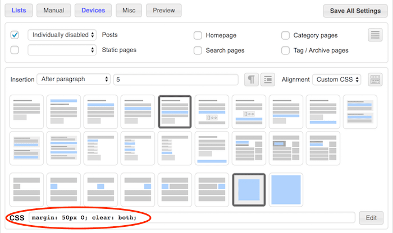Open the hamburger menu icon near Category pages

coord(375,35)
